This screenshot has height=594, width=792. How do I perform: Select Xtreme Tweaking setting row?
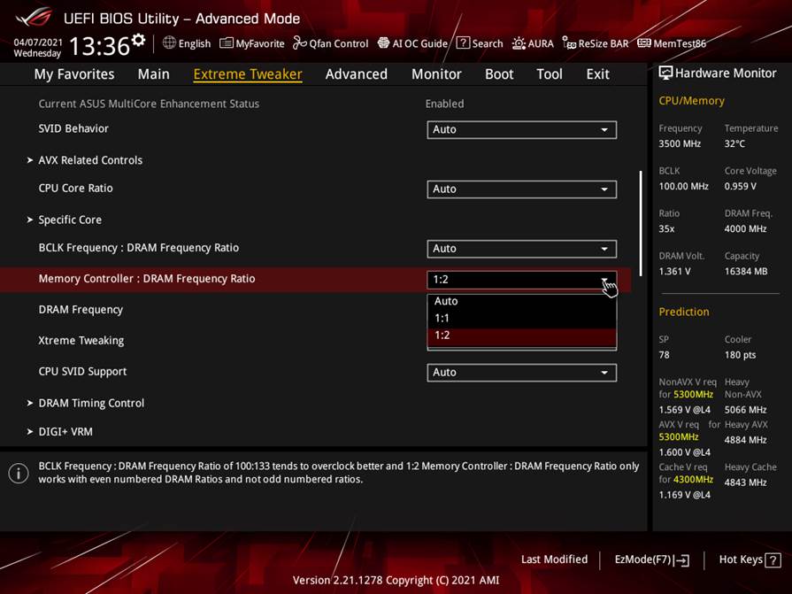(316, 341)
